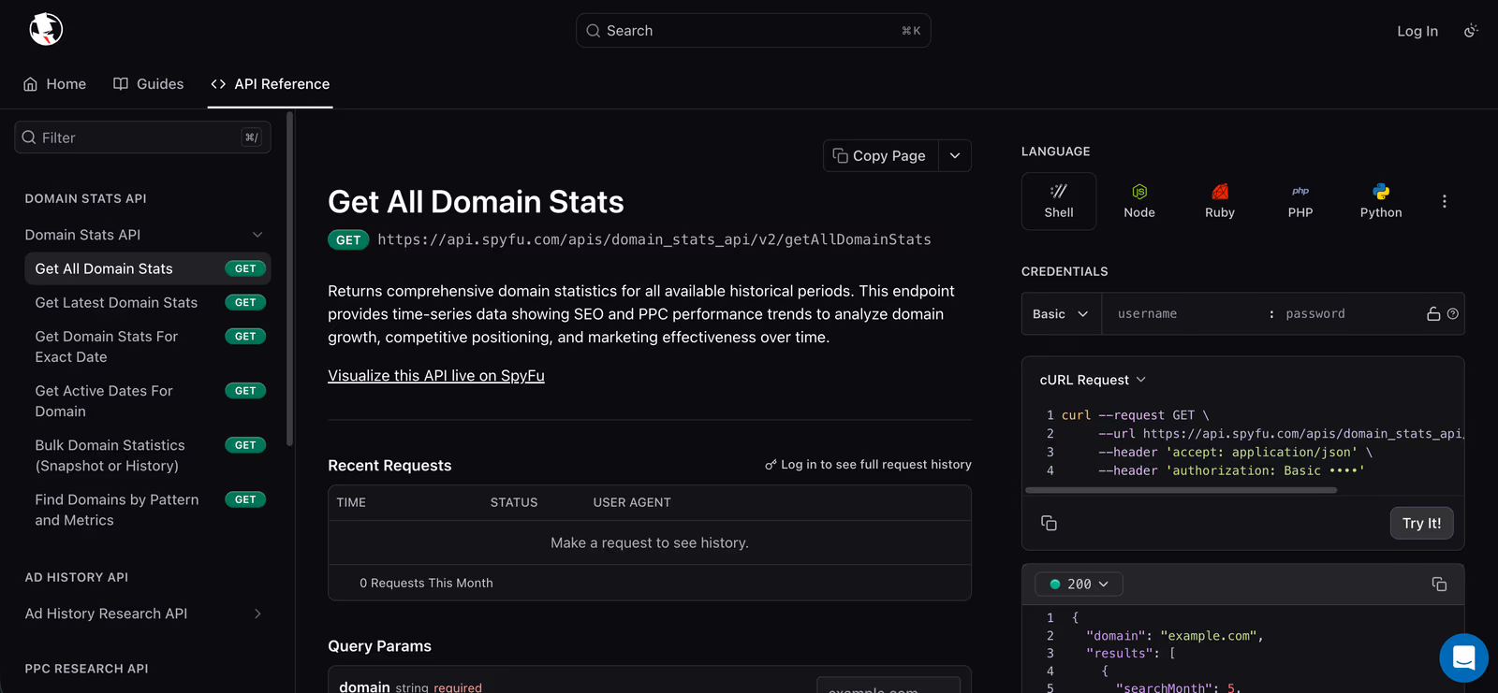This screenshot has height=693, width=1498.
Task: Expand the Ad History Research API section
Action: (x=257, y=614)
